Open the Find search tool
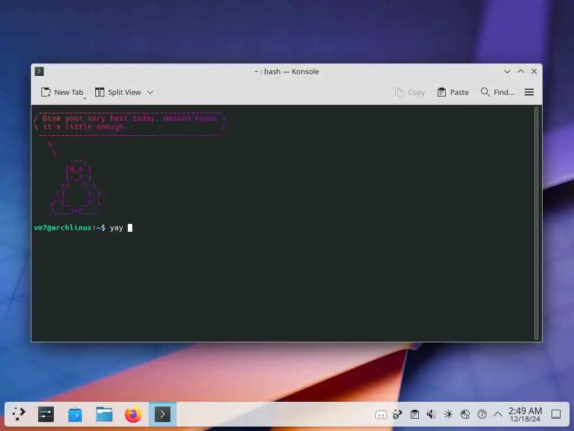Image resolution: width=574 pixels, height=431 pixels. tap(497, 93)
